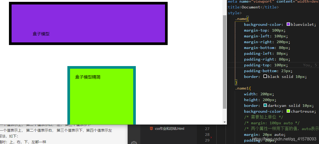Place cursor on the <style> tag line
319x144 pixels.
pos(234,13)
